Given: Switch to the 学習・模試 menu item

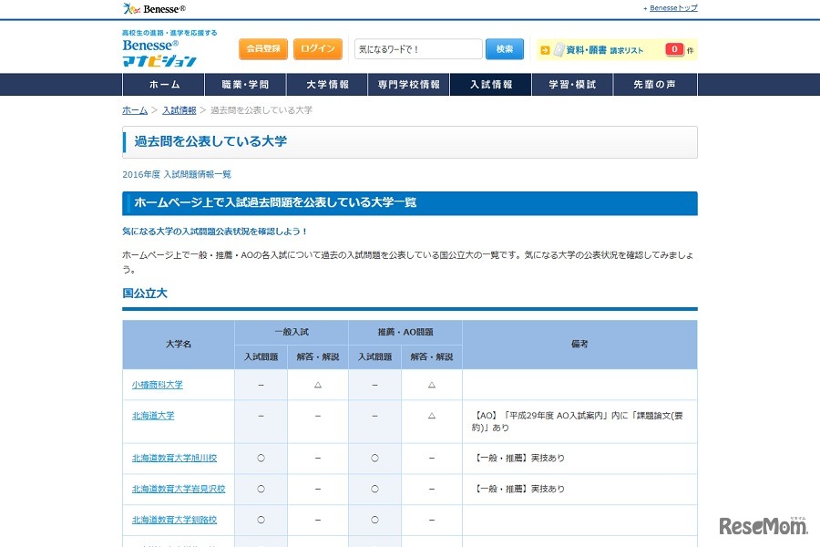Looking at the screenshot, I should (572, 85).
